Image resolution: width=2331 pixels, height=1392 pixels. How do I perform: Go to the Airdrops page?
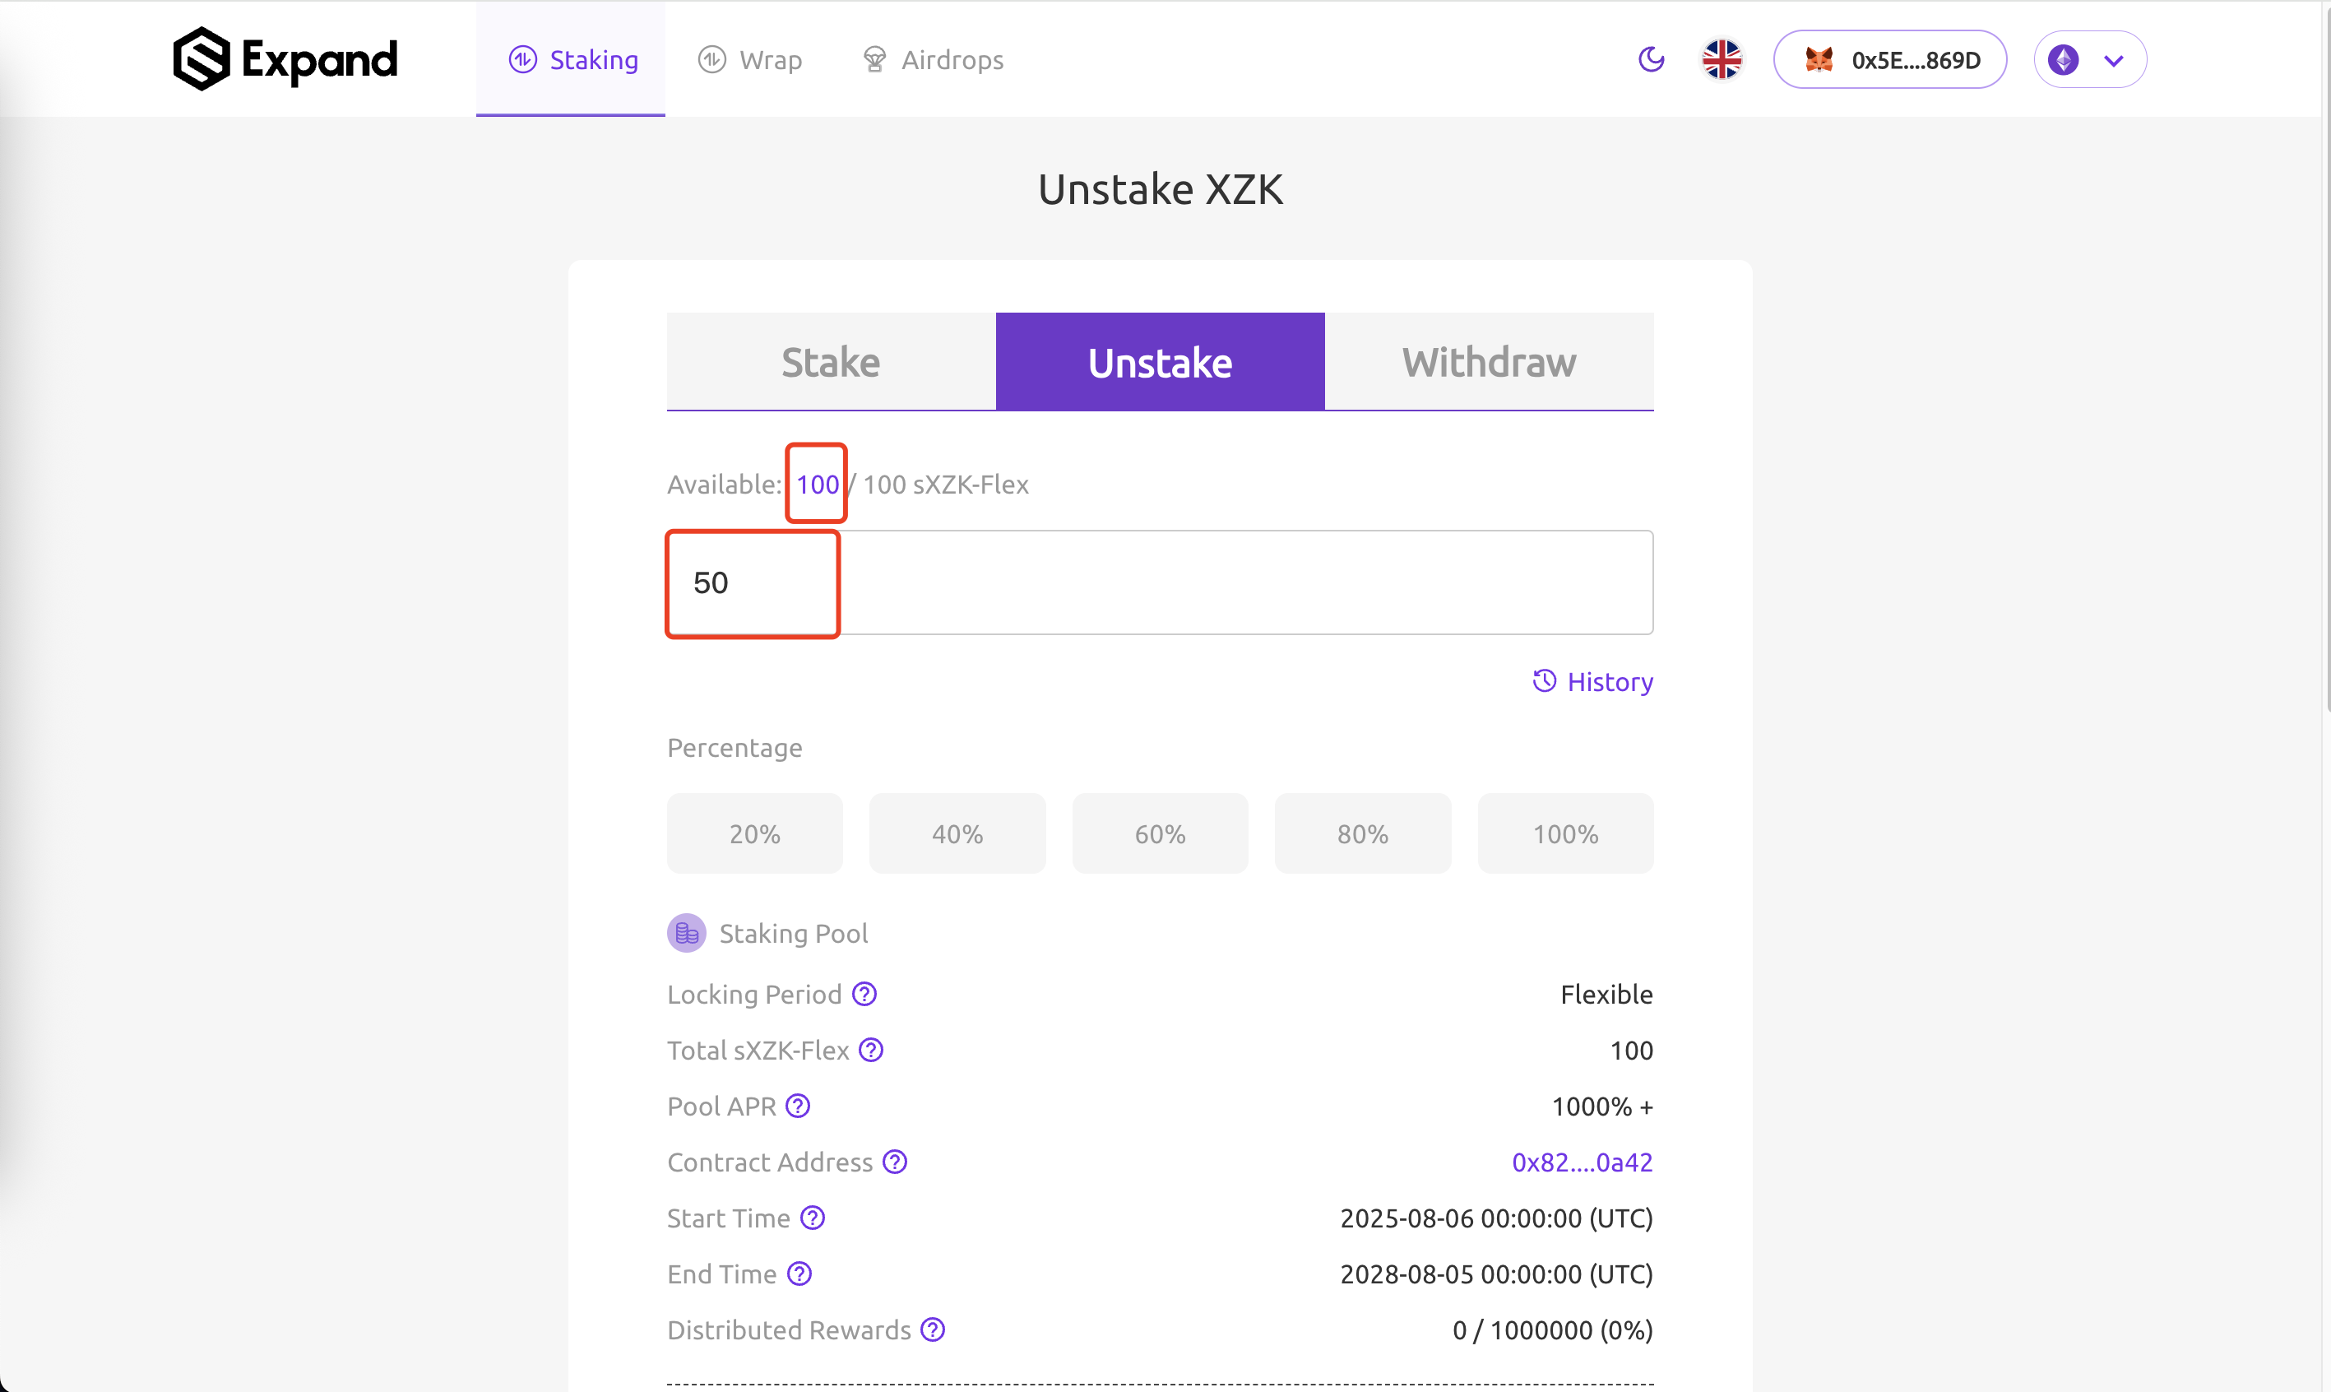click(x=933, y=60)
